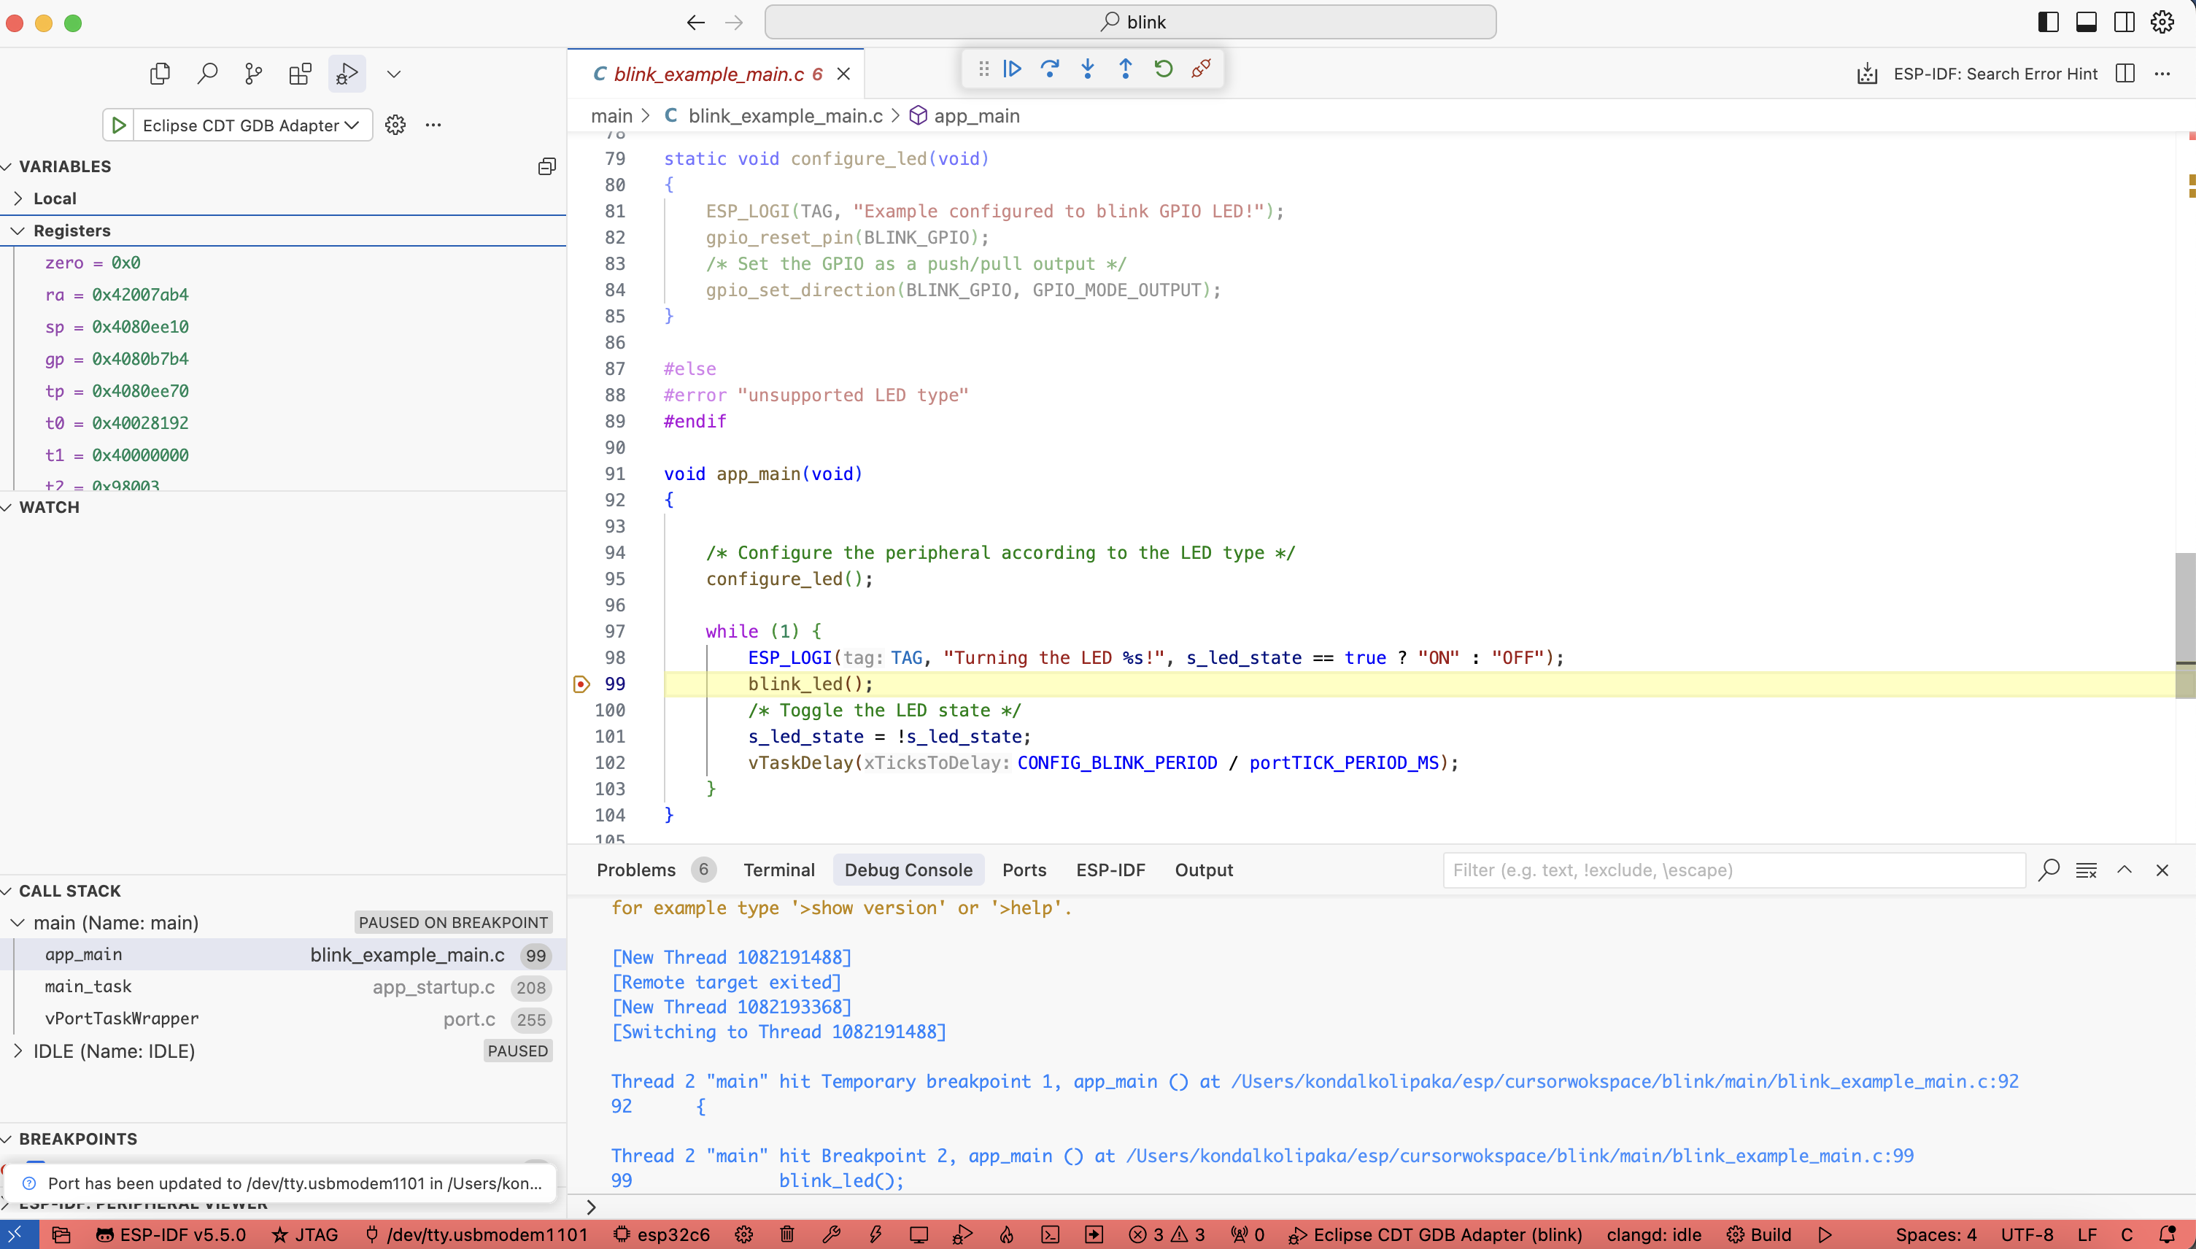Select the vPortTaskWrapper stack frame
The height and width of the screenshot is (1249, 2196).
283,1019
